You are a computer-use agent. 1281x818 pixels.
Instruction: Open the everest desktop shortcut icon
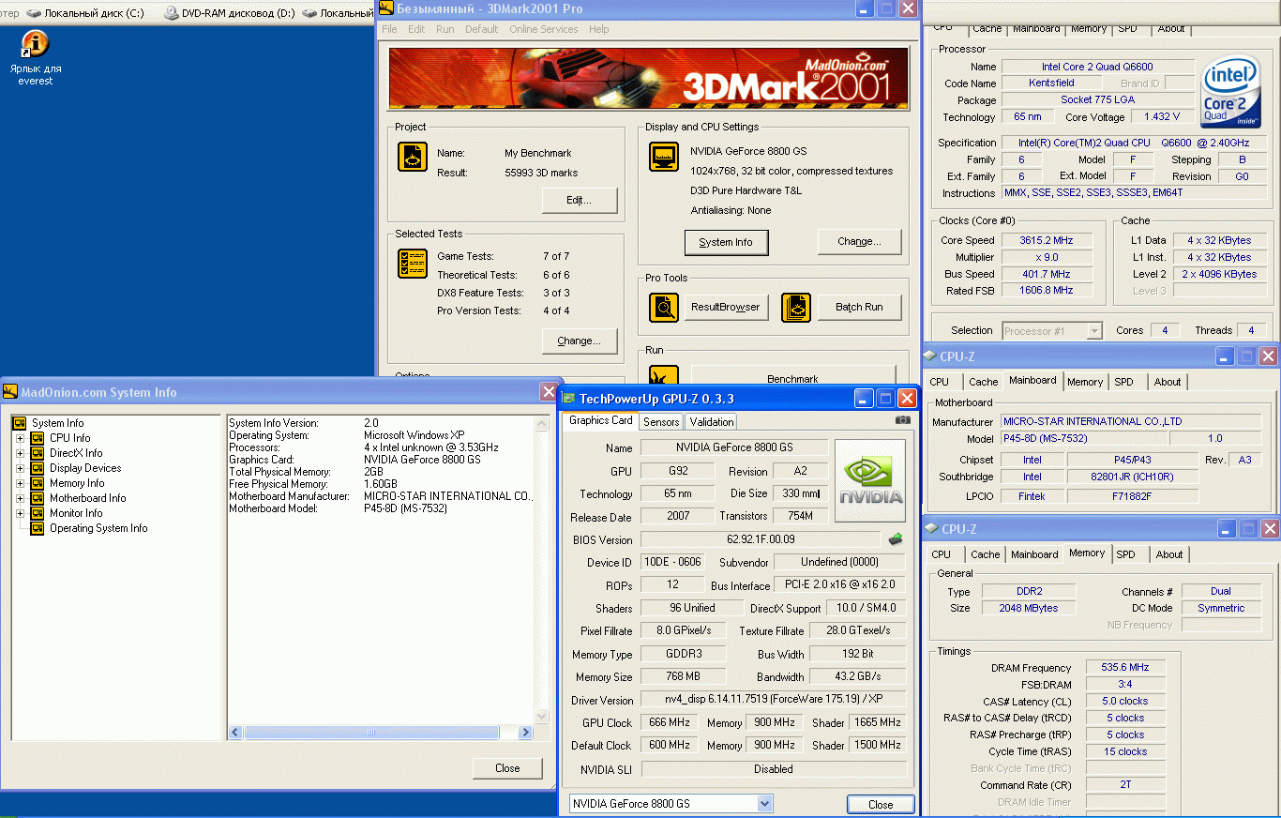pos(35,43)
